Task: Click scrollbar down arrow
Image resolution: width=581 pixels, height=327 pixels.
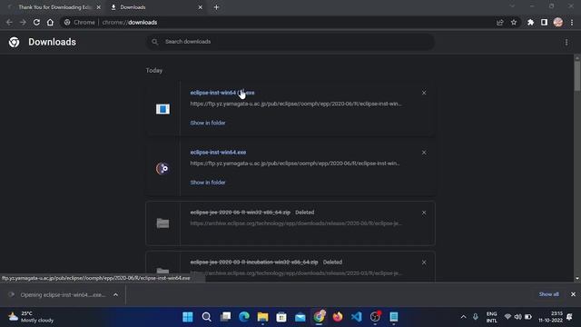Action: 577,279
